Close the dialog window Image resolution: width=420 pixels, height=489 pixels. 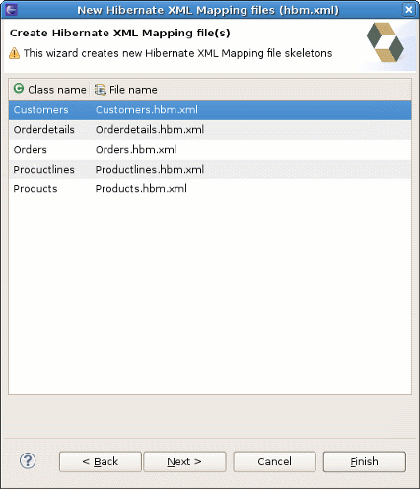point(408,10)
